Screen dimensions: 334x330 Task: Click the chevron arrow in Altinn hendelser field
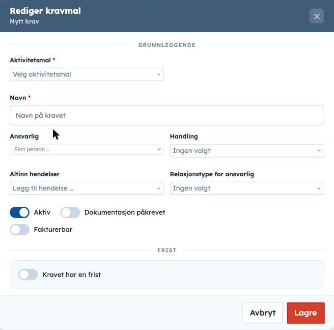point(159,188)
